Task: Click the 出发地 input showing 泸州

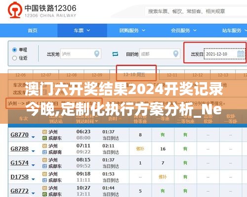Action: (81, 54)
